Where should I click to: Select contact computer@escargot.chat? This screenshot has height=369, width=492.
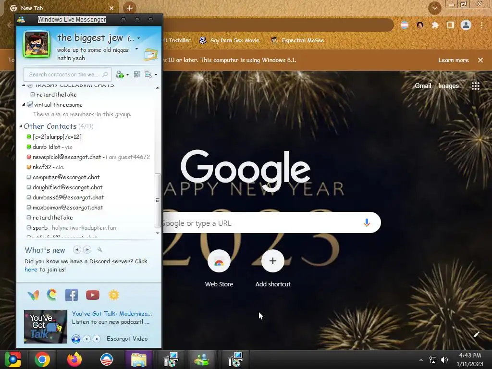point(66,177)
